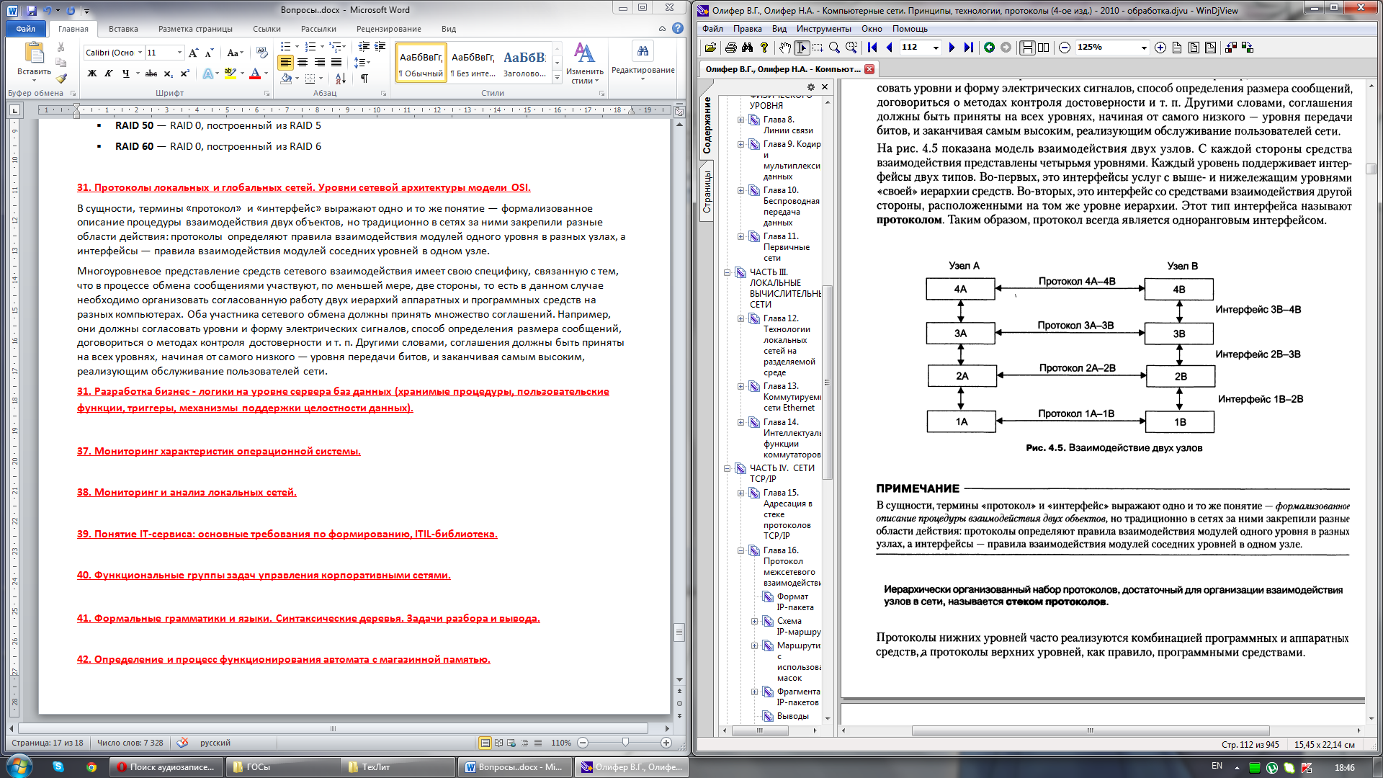Switch to Вставка ribbon tab
This screenshot has height=778, width=1383.
click(x=123, y=29)
